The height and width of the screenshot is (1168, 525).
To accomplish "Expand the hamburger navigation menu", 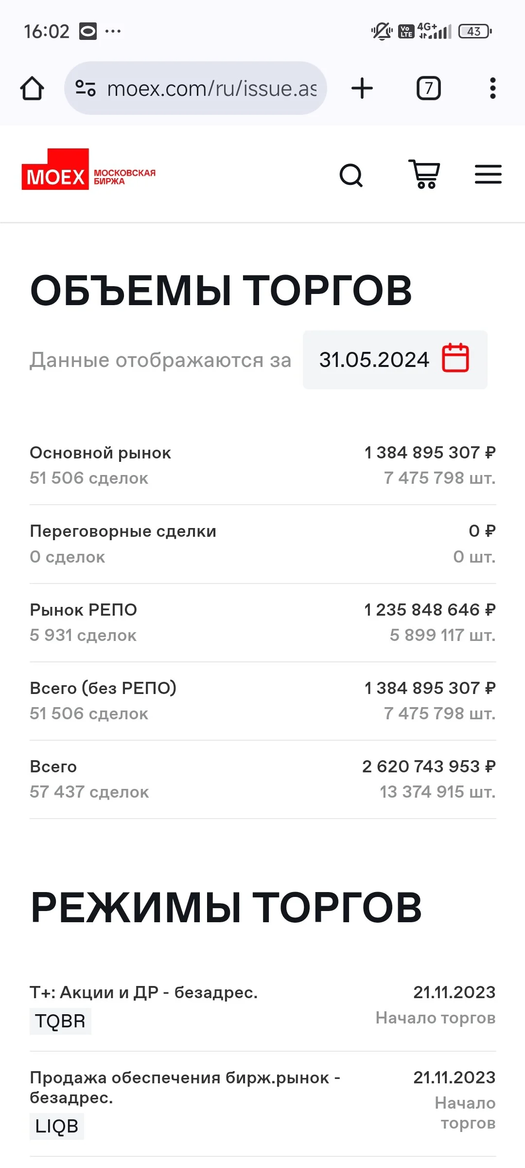I will pos(488,174).
